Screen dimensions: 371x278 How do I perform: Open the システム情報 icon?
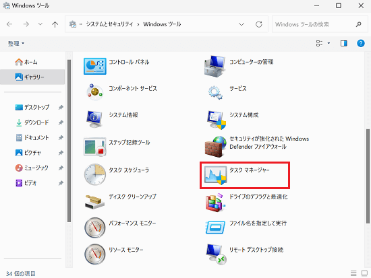tap(94, 119)
